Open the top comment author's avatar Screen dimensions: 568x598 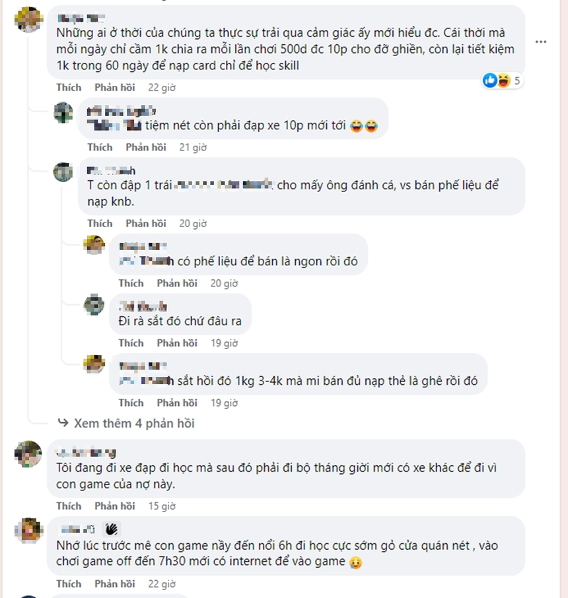point(30,19)
